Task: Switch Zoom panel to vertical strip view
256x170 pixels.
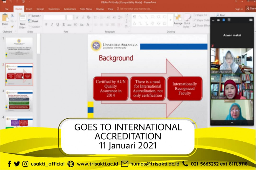Action: [224, 20]
